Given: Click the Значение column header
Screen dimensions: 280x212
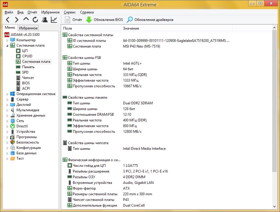Looking at the screenshot, I should coord(177,28).
